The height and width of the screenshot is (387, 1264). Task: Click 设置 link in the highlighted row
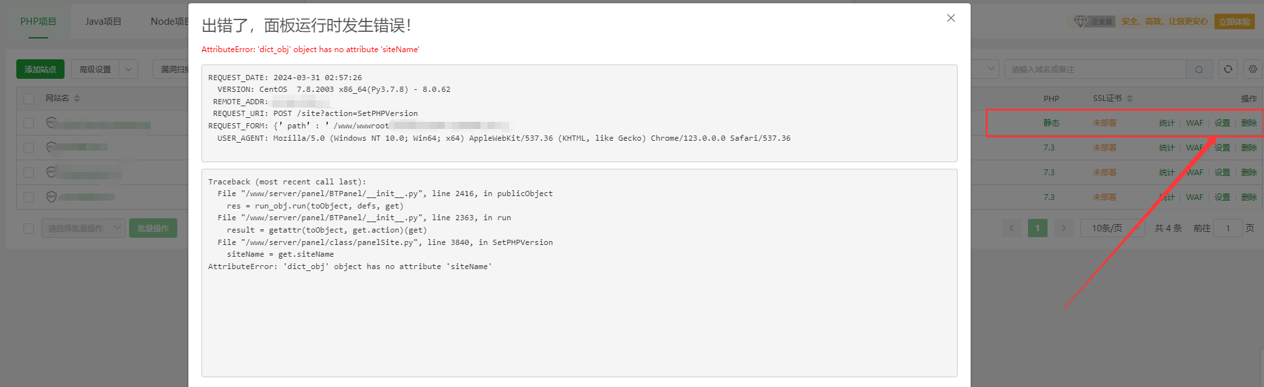pyautogui.click(x=1222, y=123)
